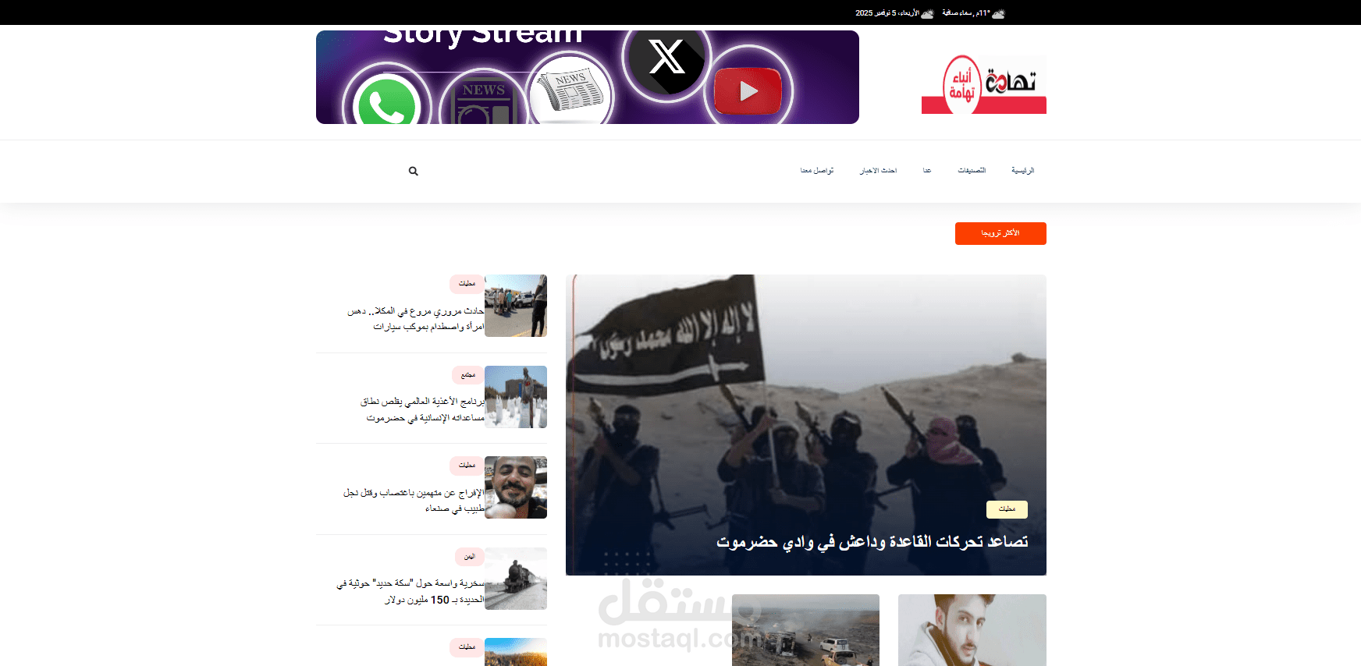Open article about سكة حديد حوثية في الحديدة
Screen dimensions: 1361x666
click(x=410, y=591)
